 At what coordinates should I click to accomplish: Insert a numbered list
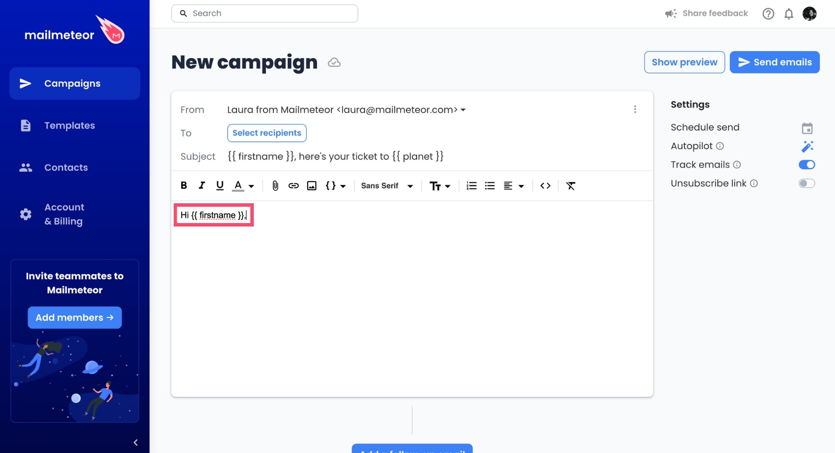(471, 186)
